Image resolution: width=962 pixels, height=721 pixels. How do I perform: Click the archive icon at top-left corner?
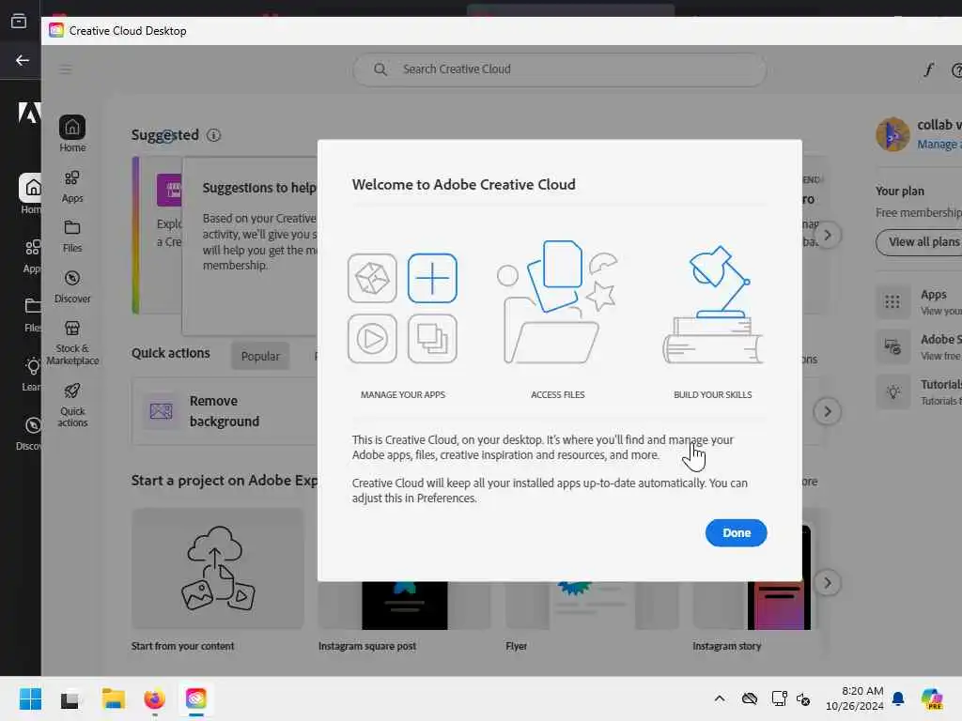19,21
